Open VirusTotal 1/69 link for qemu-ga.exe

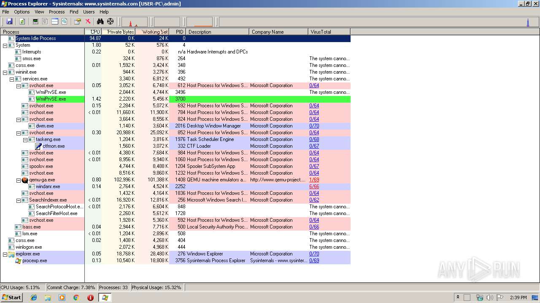point(314,180)
